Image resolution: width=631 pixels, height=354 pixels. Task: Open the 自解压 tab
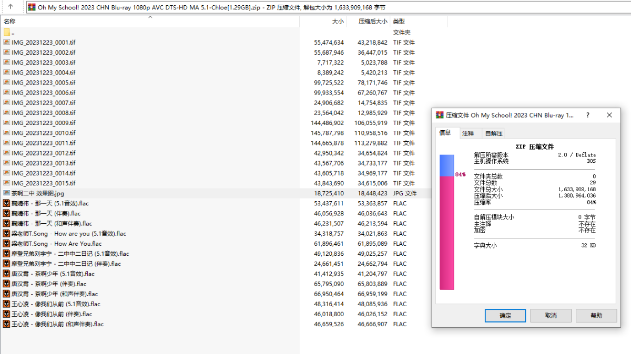494,133
